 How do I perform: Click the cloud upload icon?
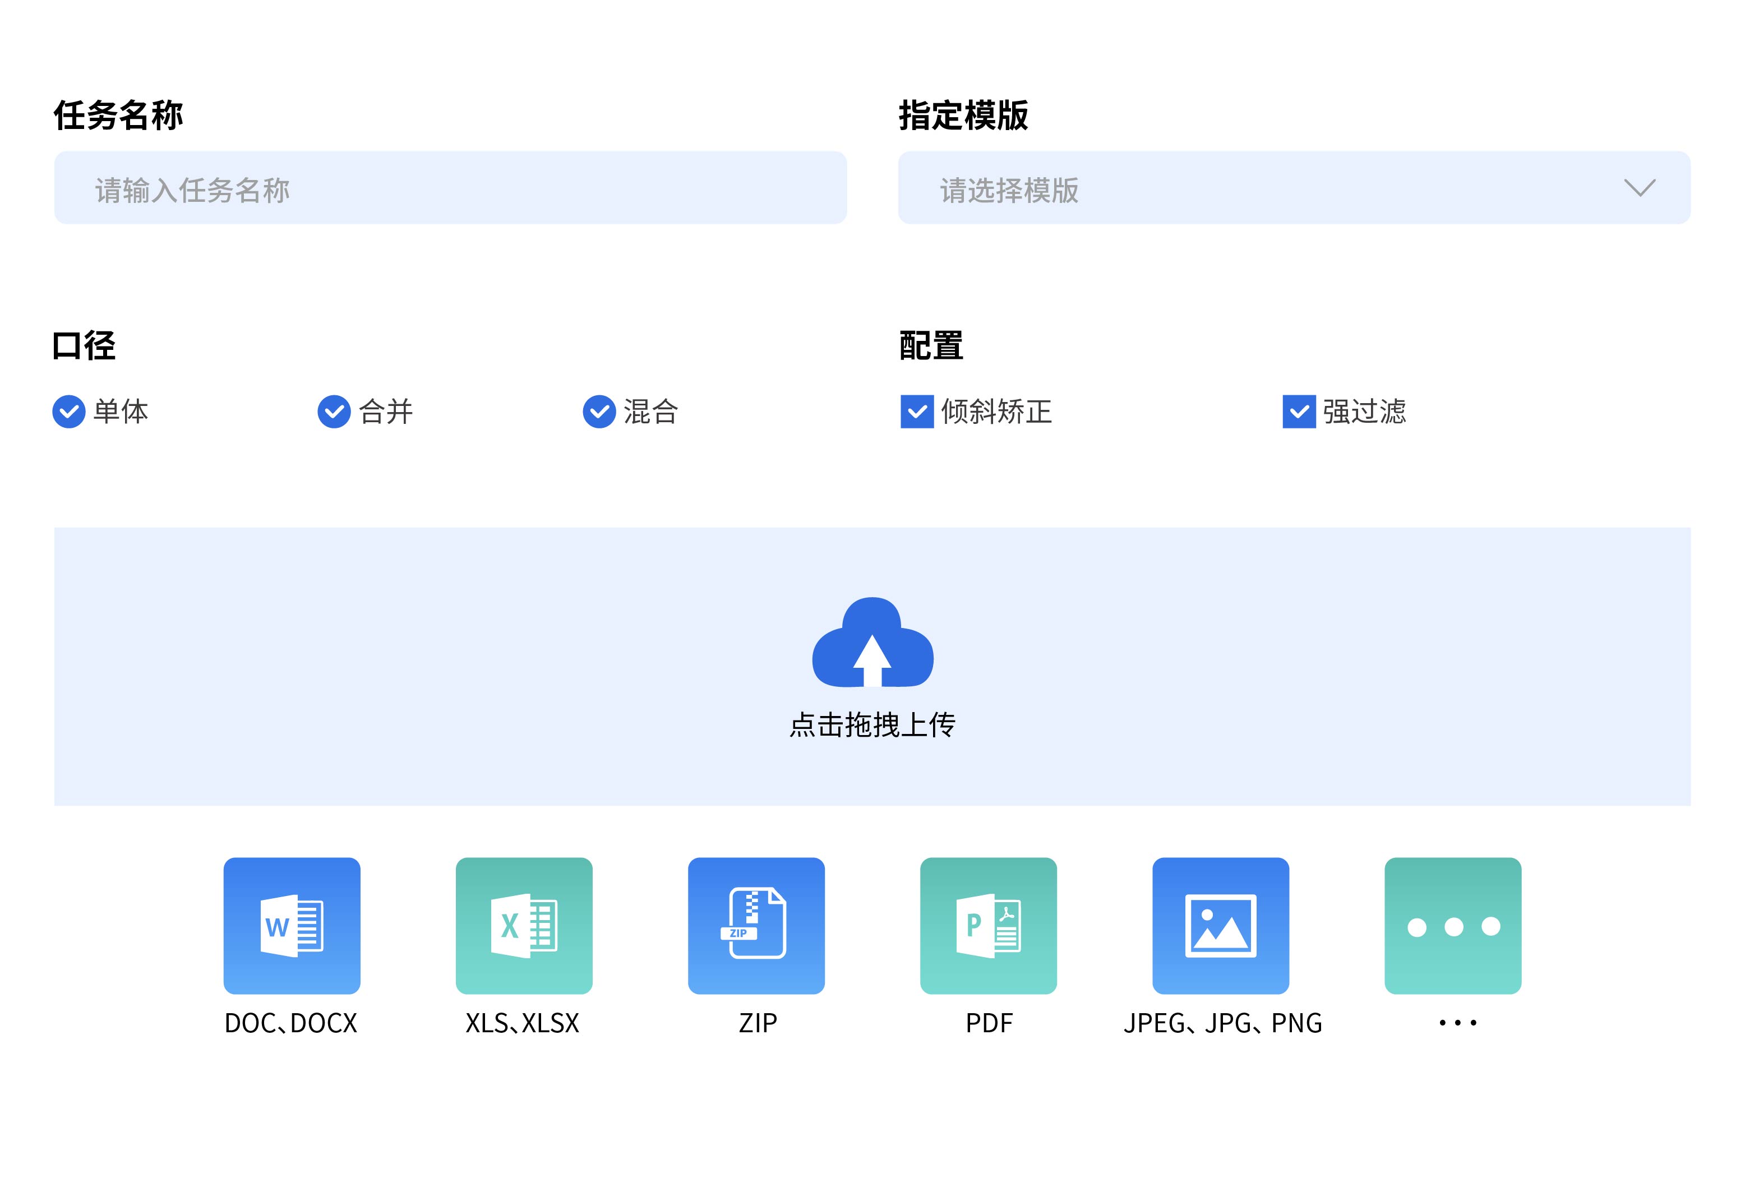click(x=872, y=643)
